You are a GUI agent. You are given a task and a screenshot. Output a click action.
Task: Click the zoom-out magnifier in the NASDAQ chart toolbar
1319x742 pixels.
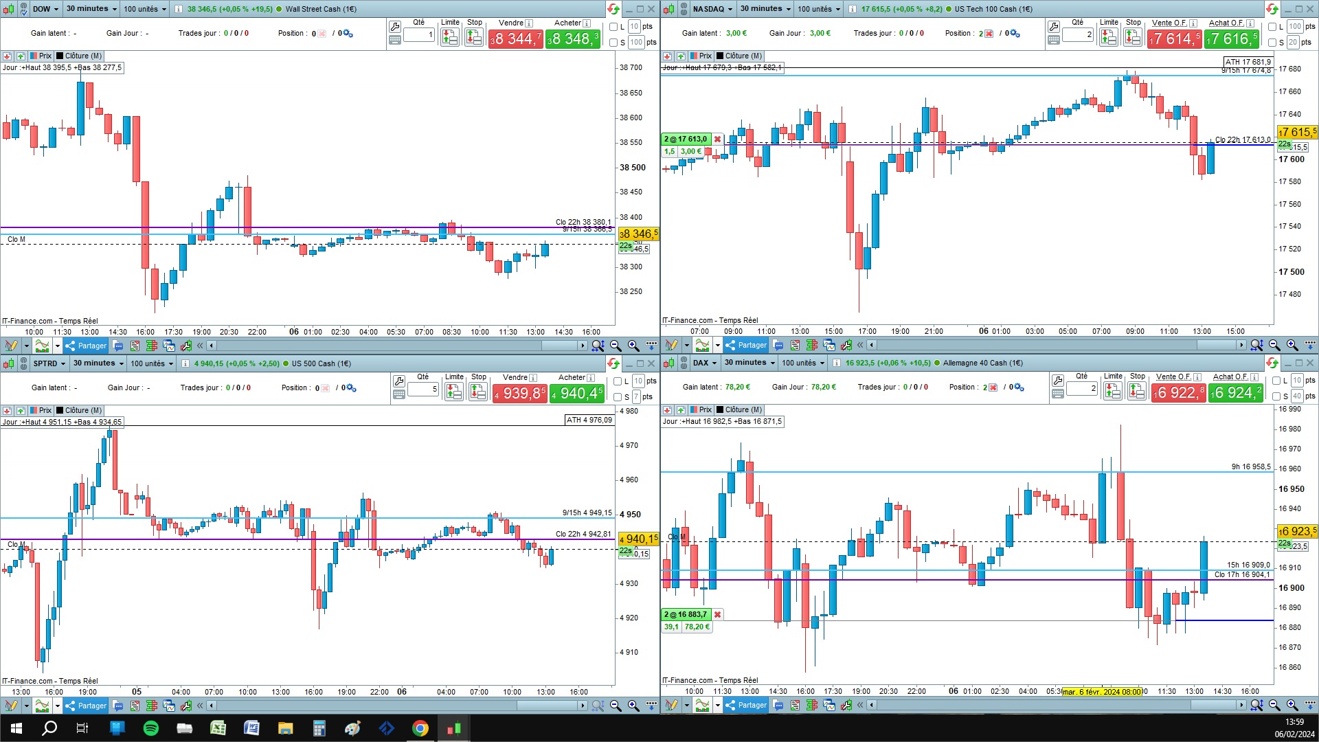1274,345
